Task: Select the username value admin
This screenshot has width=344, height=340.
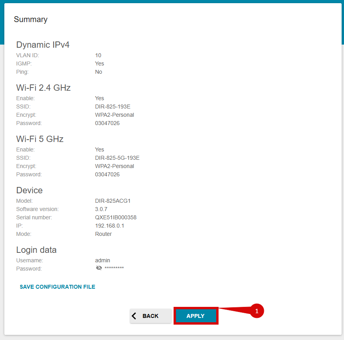Action: 103,260
